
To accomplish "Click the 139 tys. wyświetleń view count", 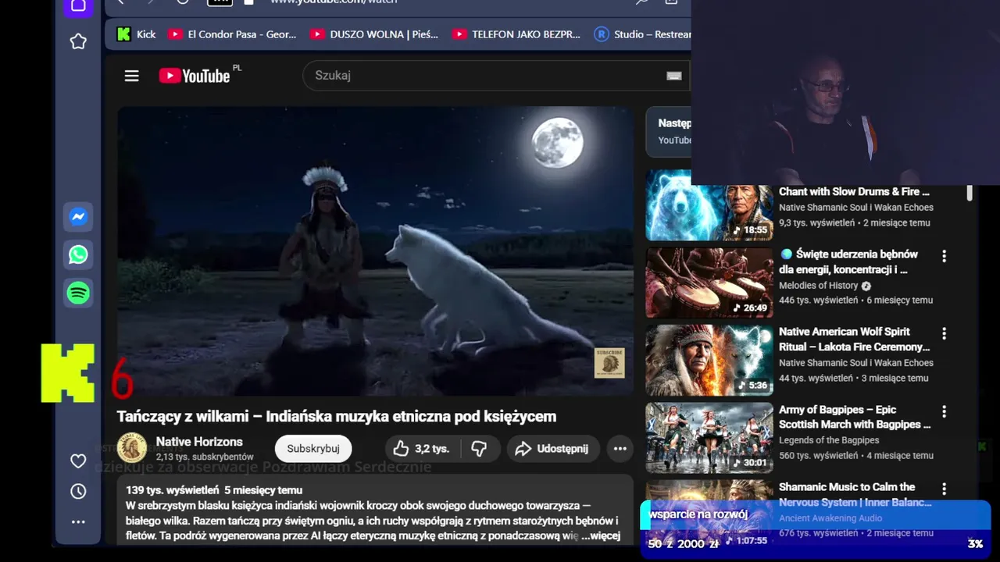I will pyautogui.click(x=172, y=490).
